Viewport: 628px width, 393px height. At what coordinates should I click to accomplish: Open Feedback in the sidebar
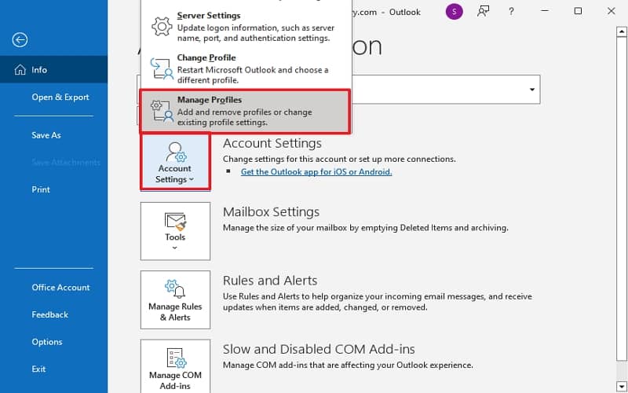point(49,315)
